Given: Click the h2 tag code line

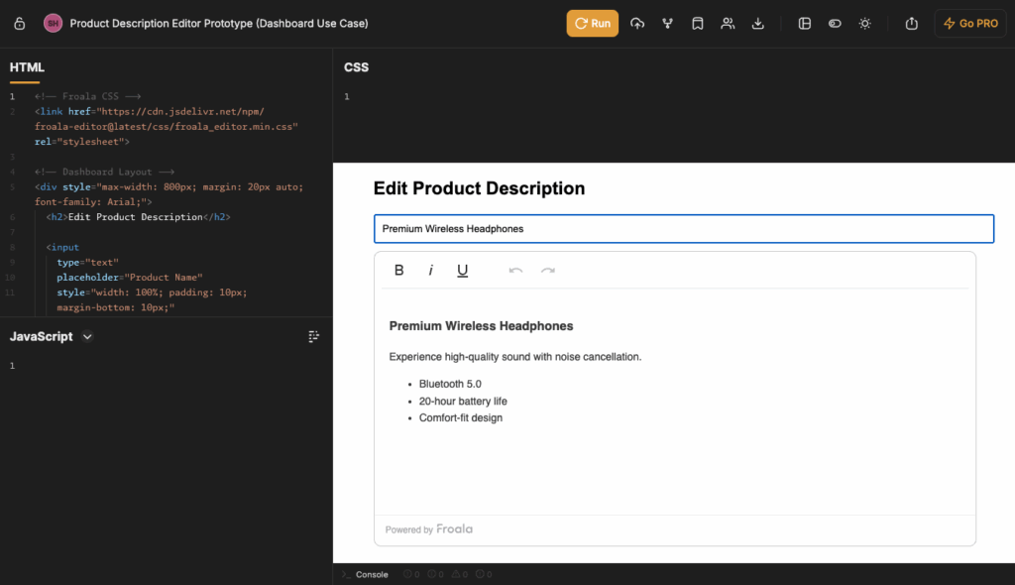Looking at the screenshot, I should [x=138, y=217].
